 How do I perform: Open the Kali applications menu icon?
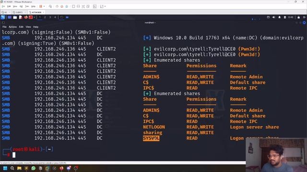(3, 17)
